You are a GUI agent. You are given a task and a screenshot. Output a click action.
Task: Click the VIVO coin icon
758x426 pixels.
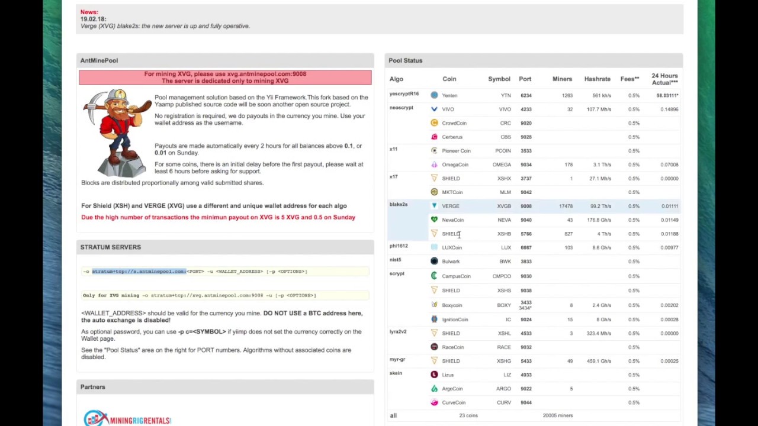(x=434, y=109)
